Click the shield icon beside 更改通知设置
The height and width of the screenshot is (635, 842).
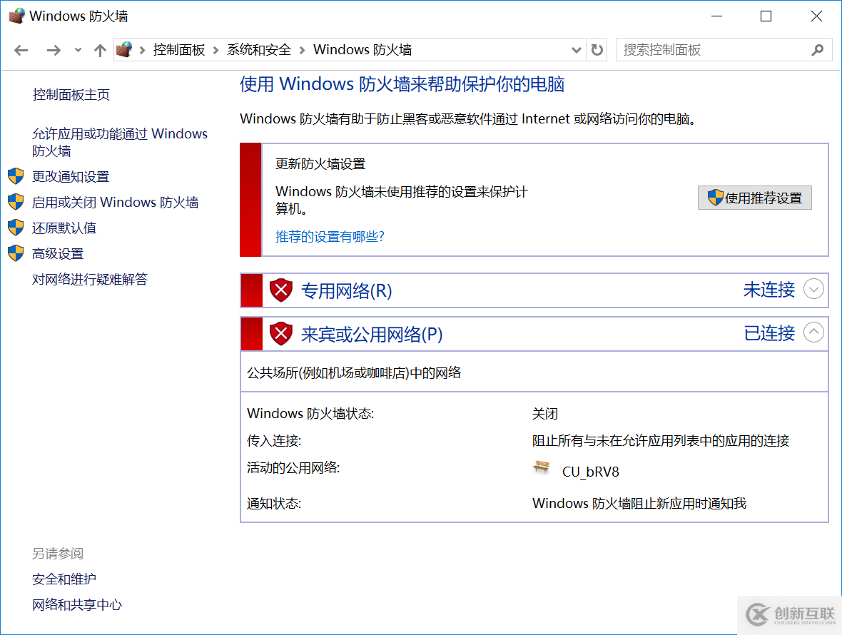point(15,176)
